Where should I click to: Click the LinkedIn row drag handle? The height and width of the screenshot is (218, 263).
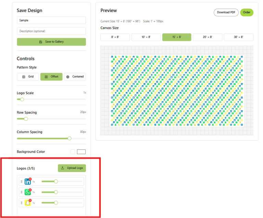pyautogui.click(x=22, y=182)
